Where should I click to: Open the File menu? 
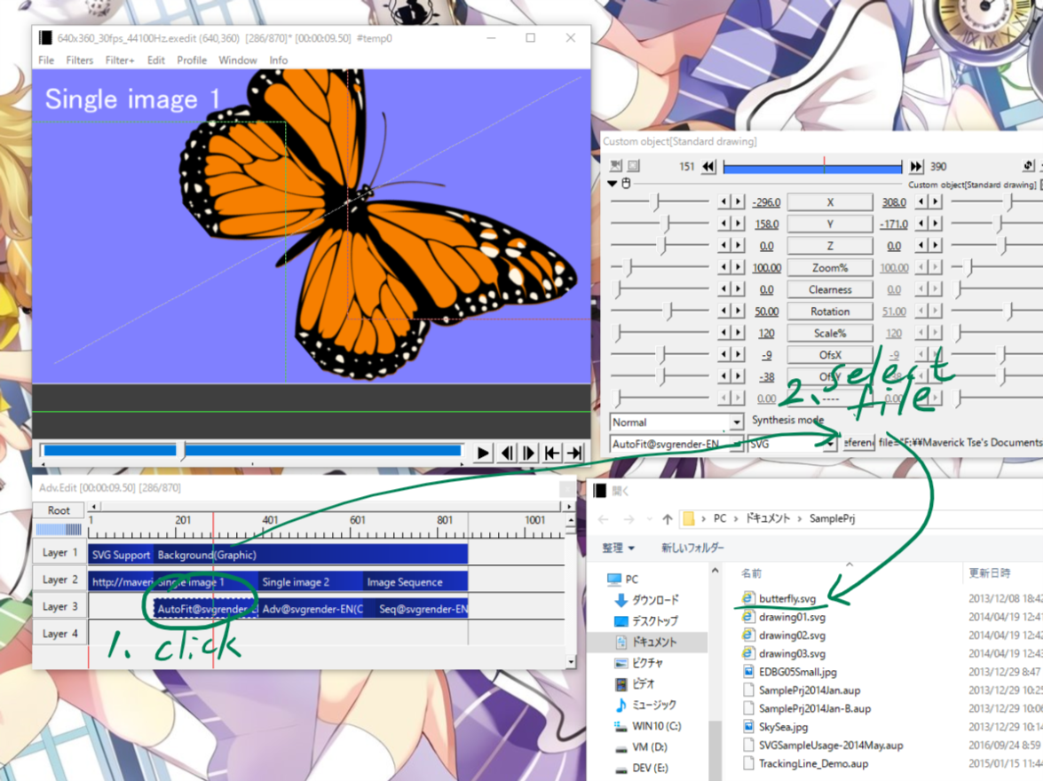pos(46,59)
